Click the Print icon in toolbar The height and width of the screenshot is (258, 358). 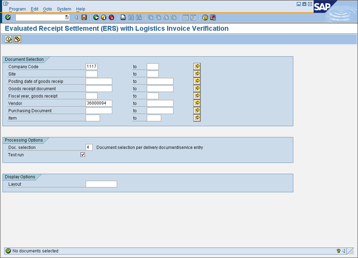click(123, 17)
